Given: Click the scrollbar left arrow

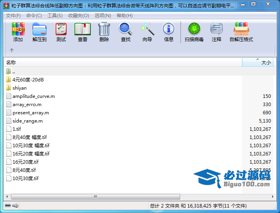Looking at the screenshot, I should pos(7,197).
